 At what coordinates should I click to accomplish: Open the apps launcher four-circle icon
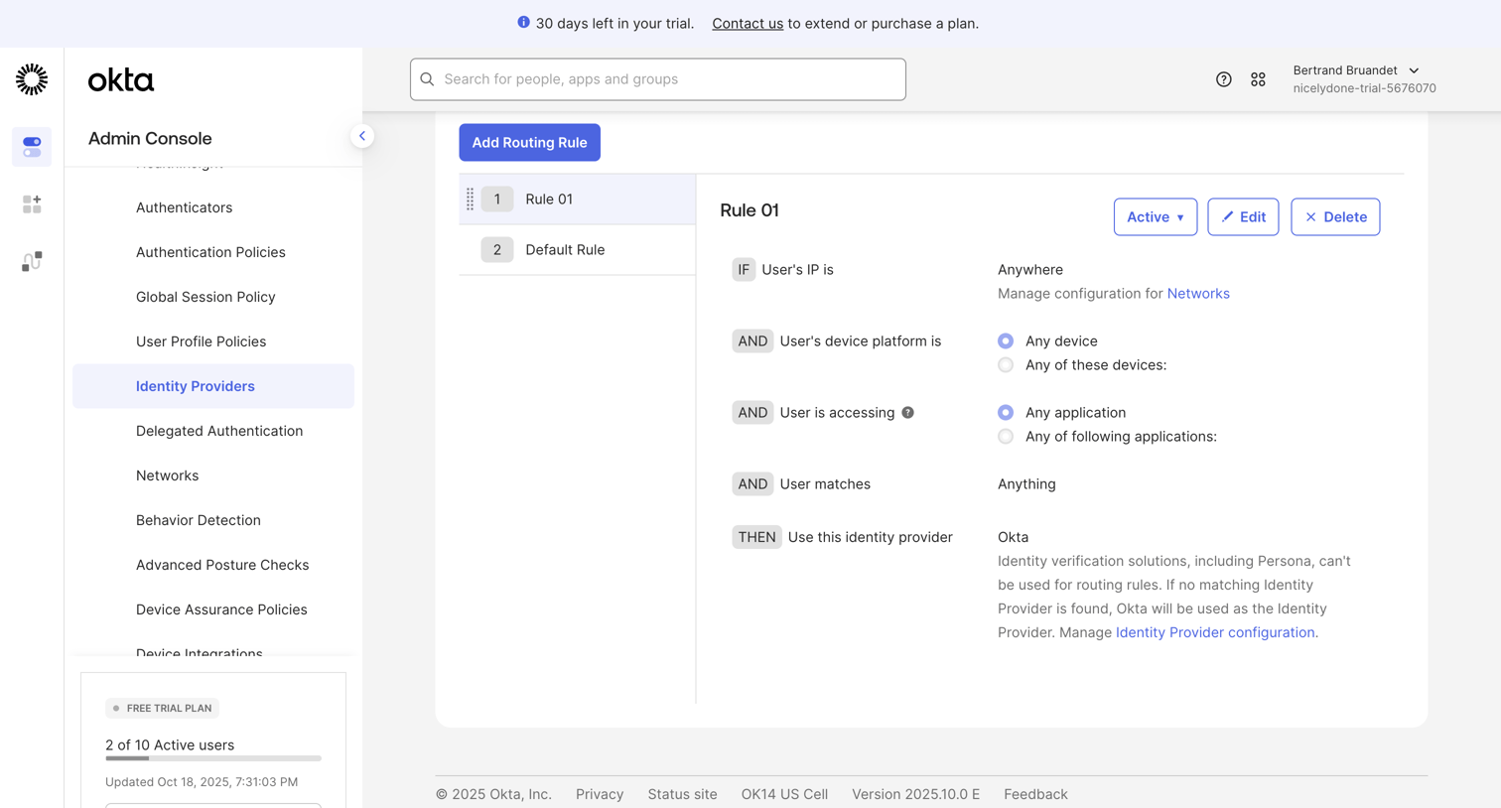click(x=1258, y=79)
